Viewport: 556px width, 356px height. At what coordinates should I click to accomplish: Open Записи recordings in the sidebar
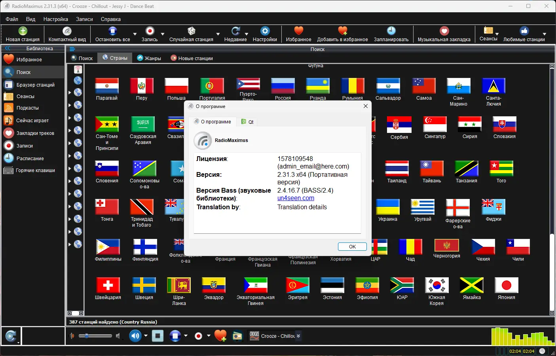pos(33,146)
